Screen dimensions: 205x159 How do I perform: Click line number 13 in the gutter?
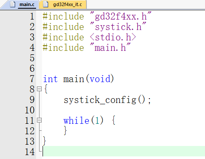(30, 141)
